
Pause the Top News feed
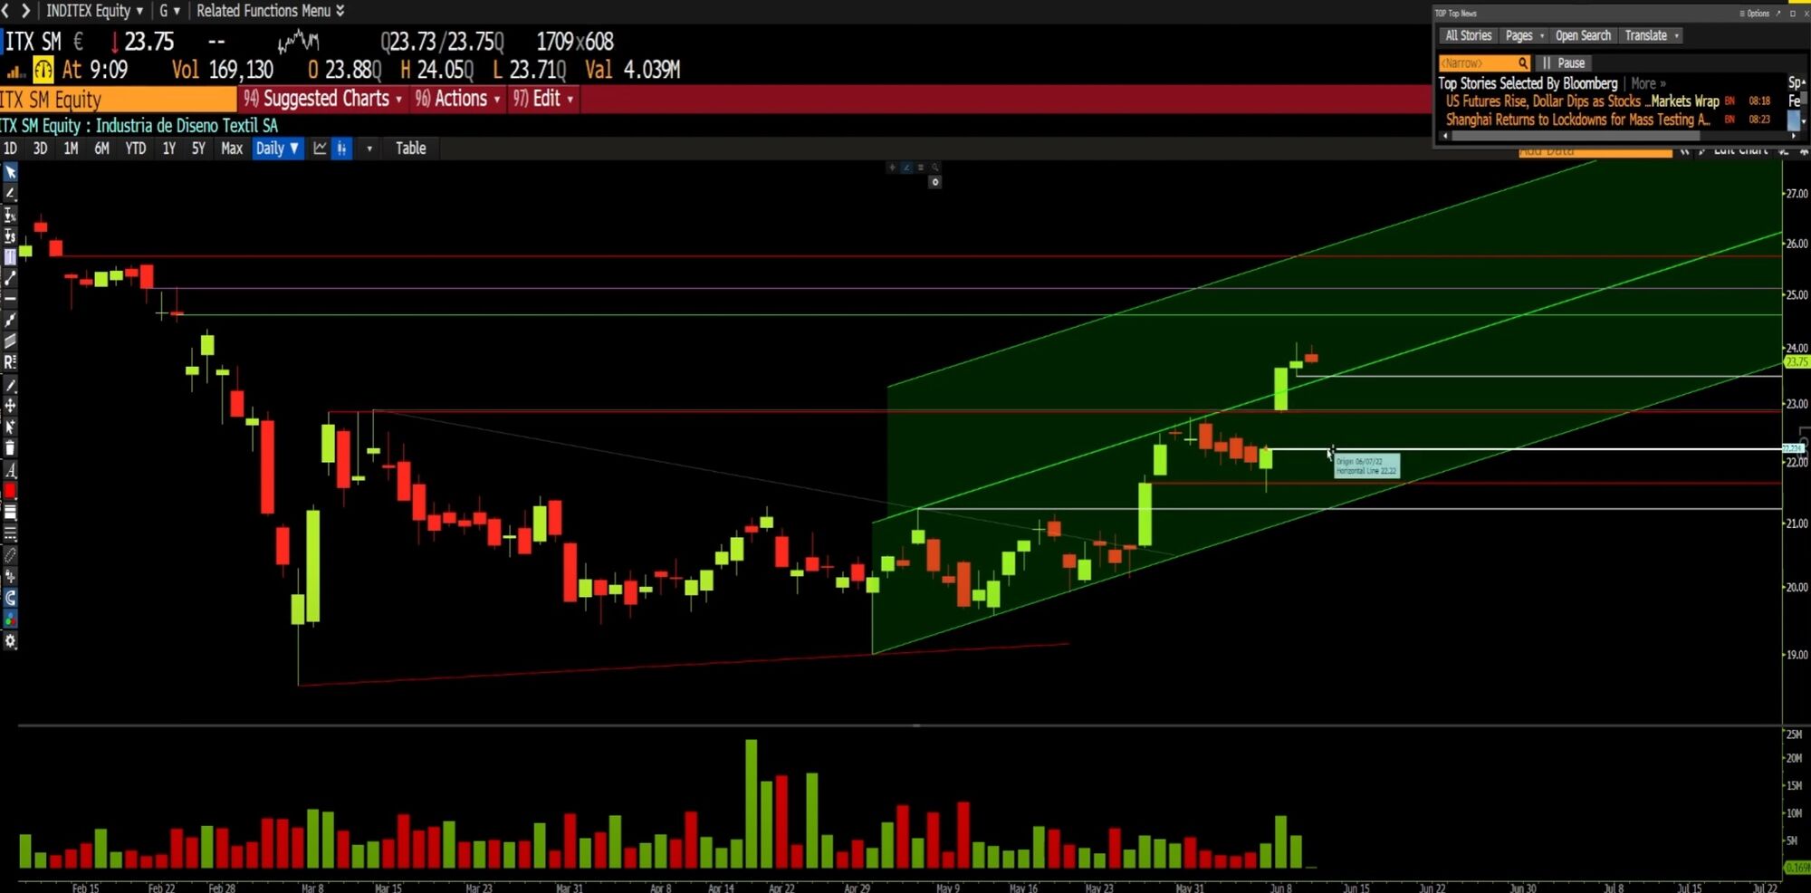tap(1564, 62)
